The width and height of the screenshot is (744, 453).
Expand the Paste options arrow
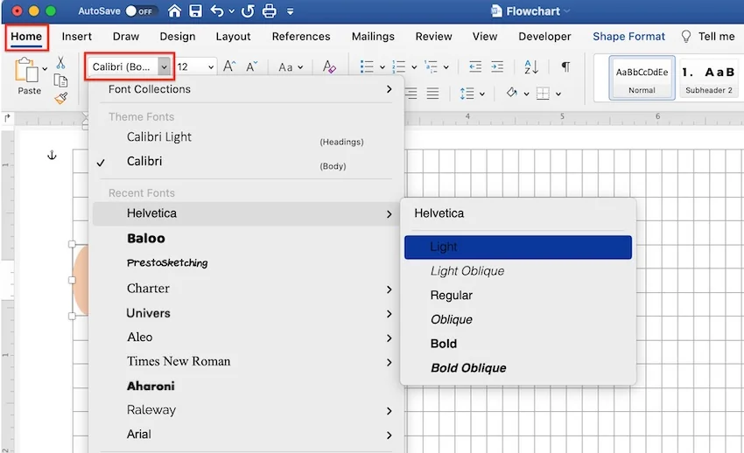point(45,69)
